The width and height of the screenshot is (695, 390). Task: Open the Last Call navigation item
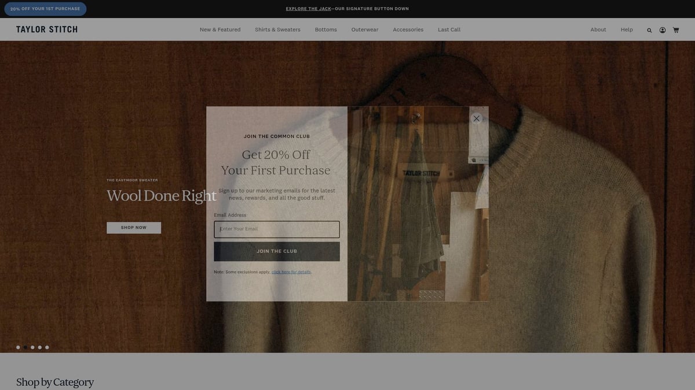449,29
